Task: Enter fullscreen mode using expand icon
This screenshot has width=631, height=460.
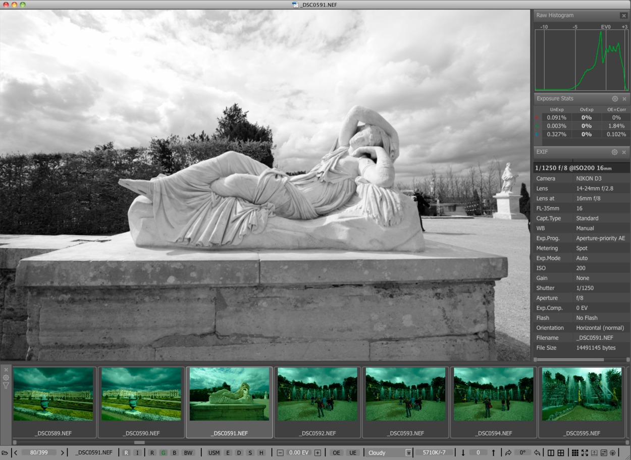Action: 585,453
